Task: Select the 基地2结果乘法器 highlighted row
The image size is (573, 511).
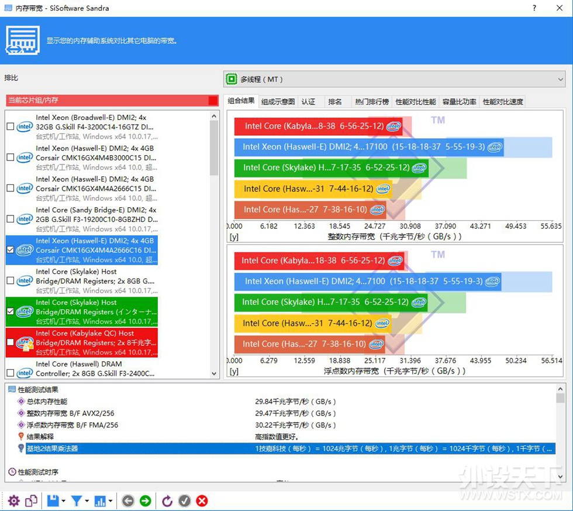Action: pyautogui.click(x=291, y=448)
